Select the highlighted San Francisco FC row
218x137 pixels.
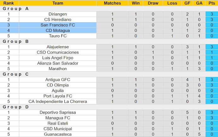[x=58, y=25]
